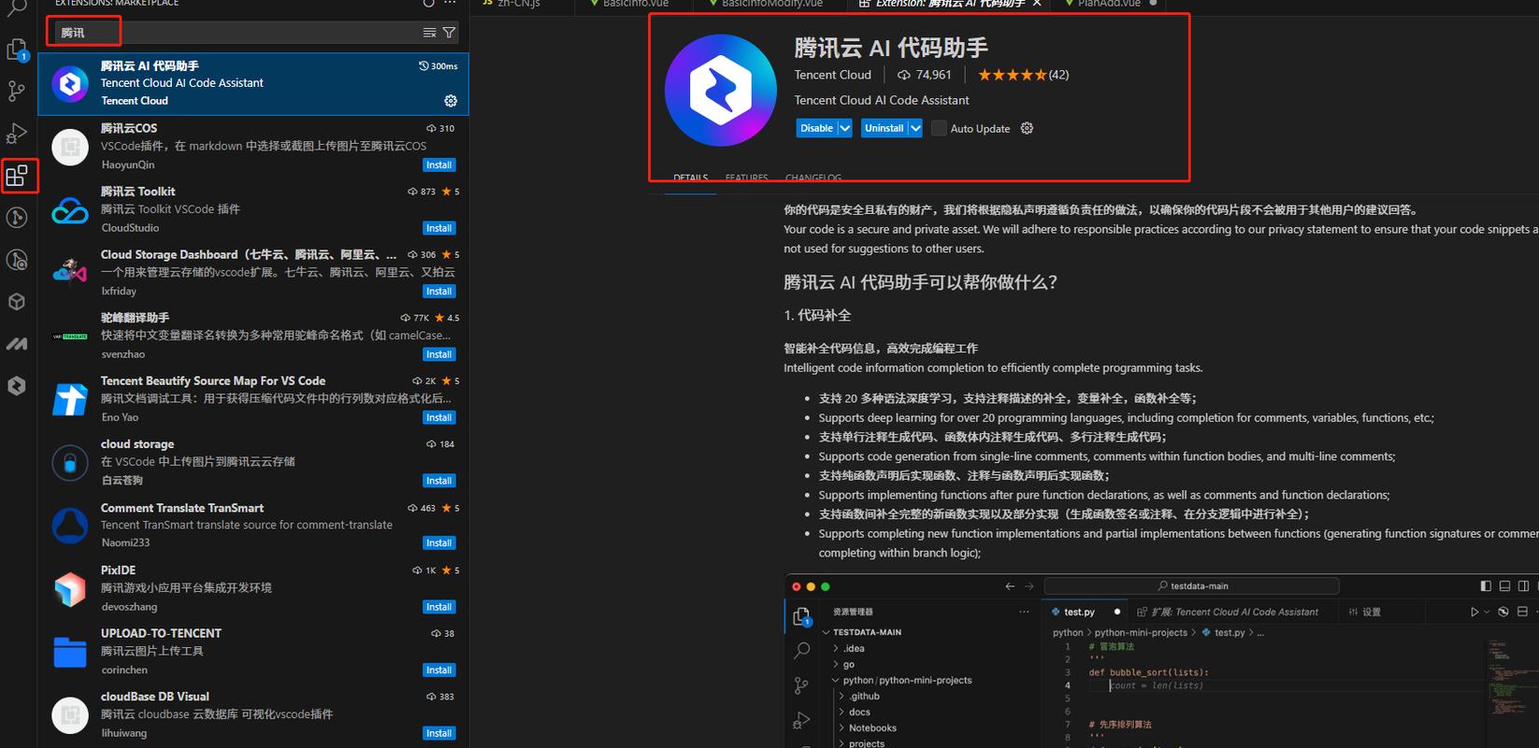Close the Extension 腾讯云 AI 代码助手 tab
The width and height of the screenshot is (1539, 748).
point(1037,4)
